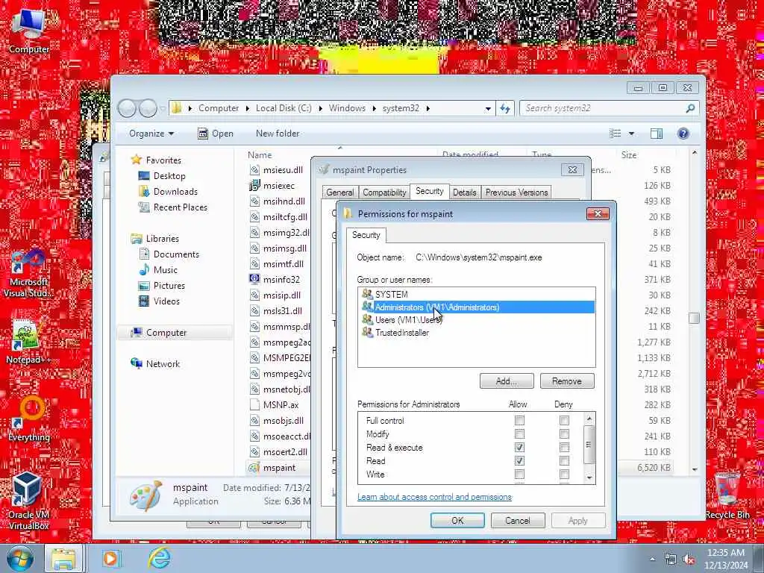Tick Allow for Modify permission
Viewport: 764px width, 573px height.
[x=519, y=433]
